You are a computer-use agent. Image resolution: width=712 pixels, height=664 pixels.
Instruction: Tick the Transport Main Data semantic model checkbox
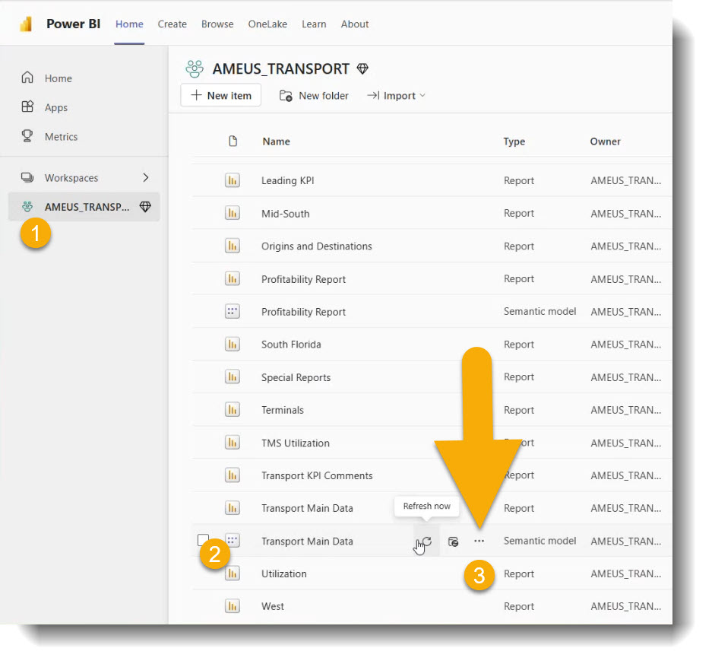pos(204,540)
